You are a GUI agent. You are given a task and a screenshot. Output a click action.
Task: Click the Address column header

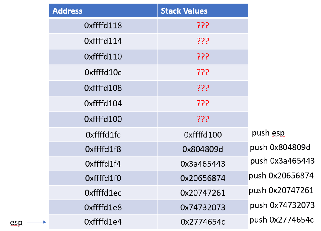tap(103, 11)
